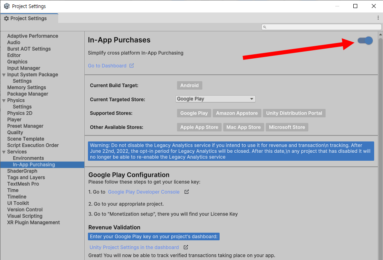The image size is (383, 260).
Task: Open Player settings
Action: (x=14, y=120)
